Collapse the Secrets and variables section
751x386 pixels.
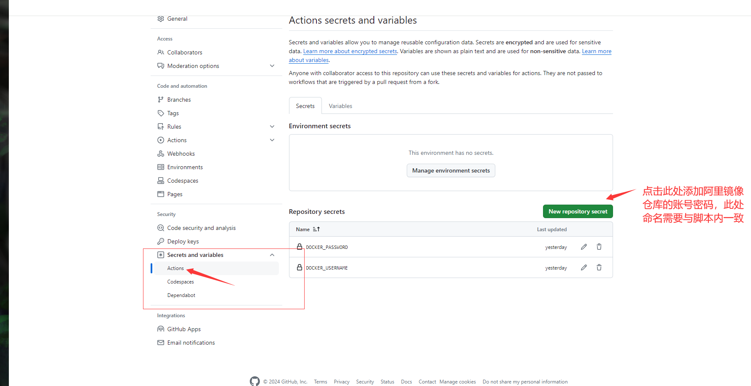pyautogui.click(x=272, y=255)
